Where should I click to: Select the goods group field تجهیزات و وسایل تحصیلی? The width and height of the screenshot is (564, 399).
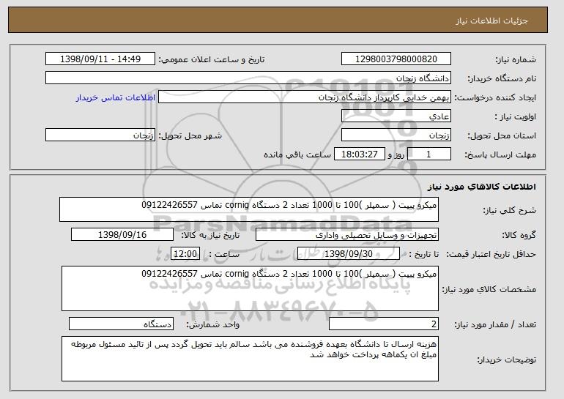click(347, 235)
